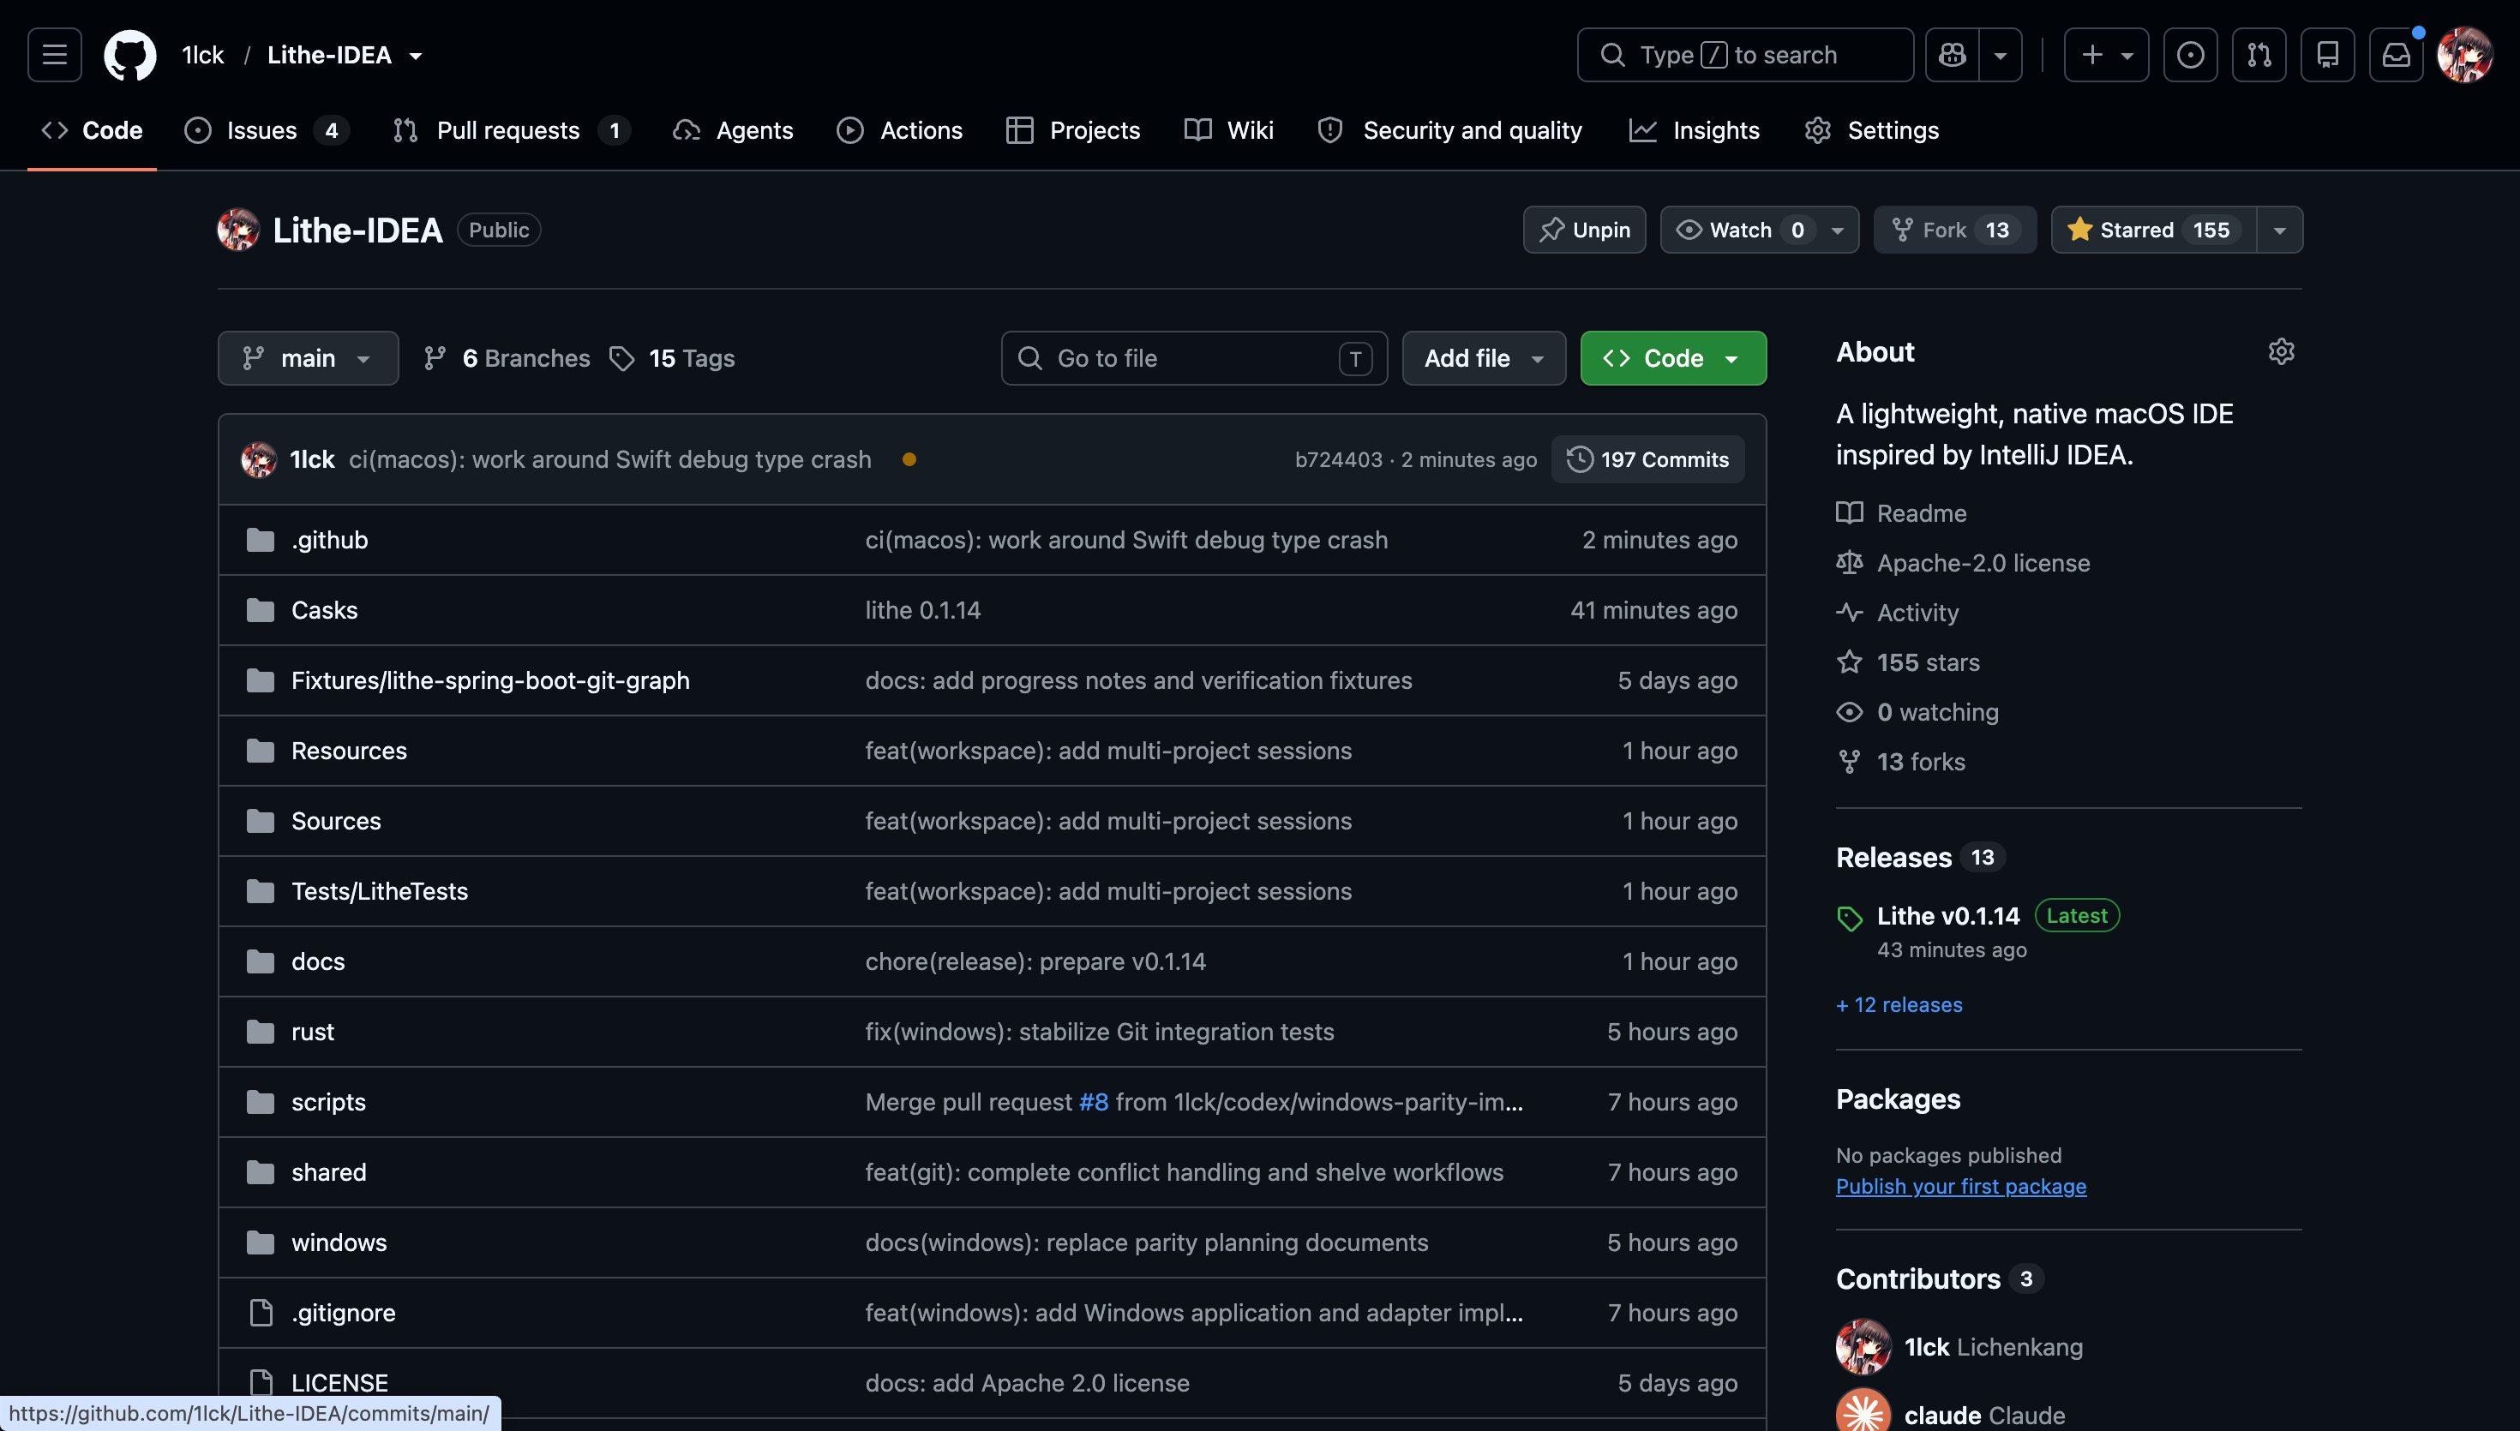View the 6 Branches link
Image resolution: width=2520 pixels, height=1431 pixels.
(507, 358)
